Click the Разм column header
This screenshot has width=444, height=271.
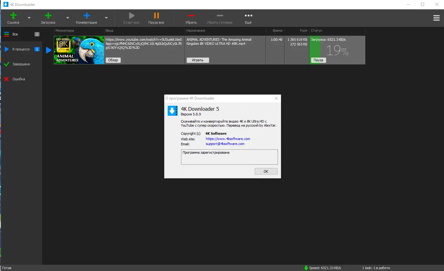(x=303, y=30)
